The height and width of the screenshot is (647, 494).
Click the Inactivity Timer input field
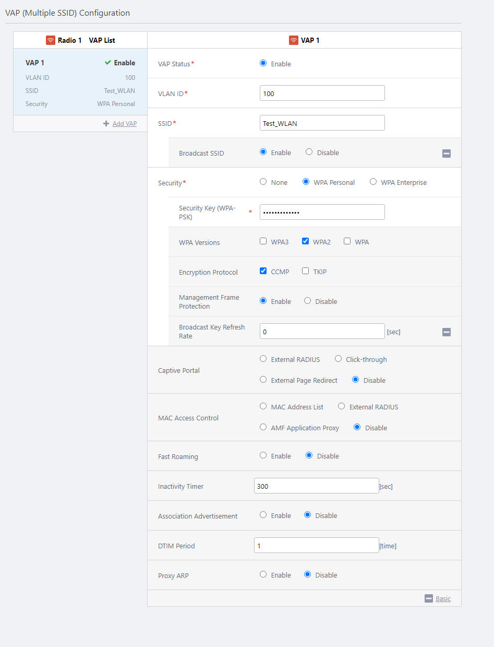coord(316,486)
